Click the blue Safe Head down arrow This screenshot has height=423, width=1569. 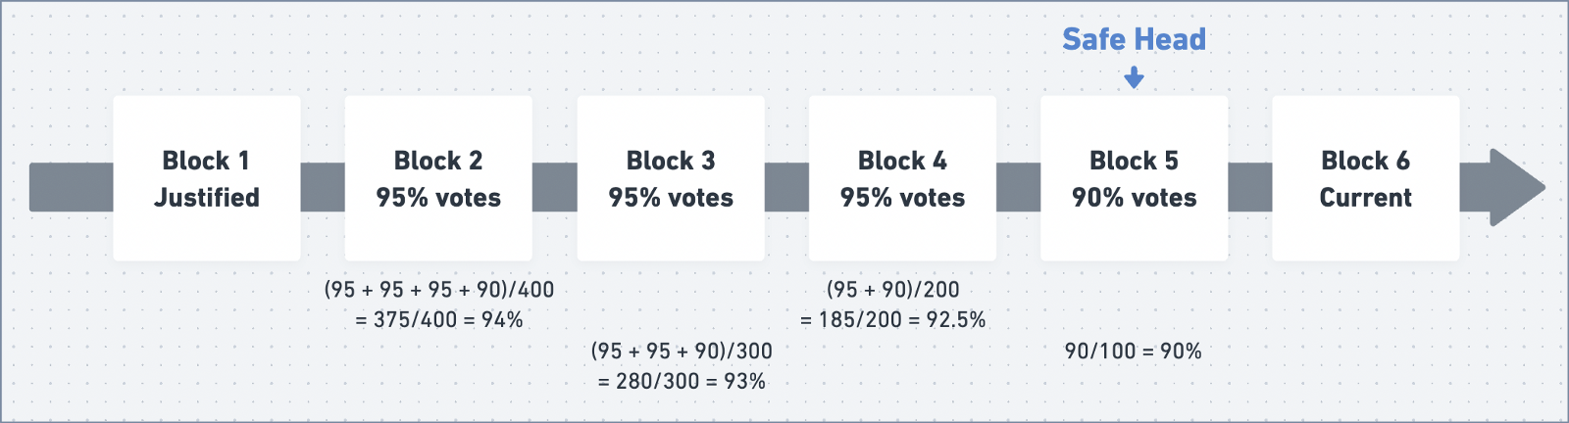[1134, 77]
